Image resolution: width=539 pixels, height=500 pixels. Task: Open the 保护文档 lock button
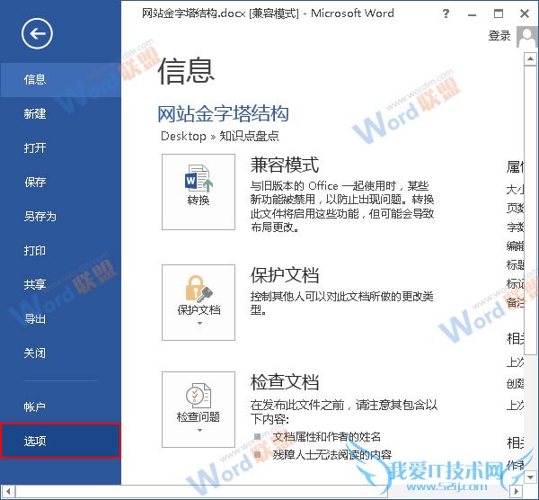tap(199, 302)
